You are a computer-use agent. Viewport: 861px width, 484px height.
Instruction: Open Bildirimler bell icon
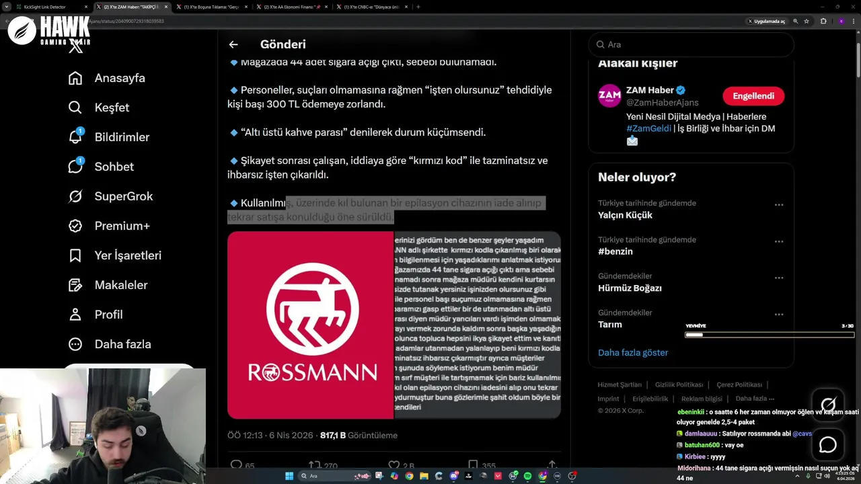pos(75,137)
